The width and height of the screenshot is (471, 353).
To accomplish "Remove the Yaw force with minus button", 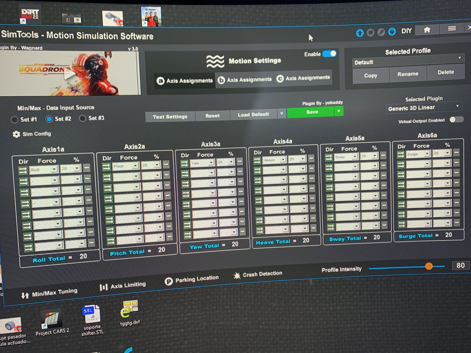I will pyautogui.click(x=240, y=161).
